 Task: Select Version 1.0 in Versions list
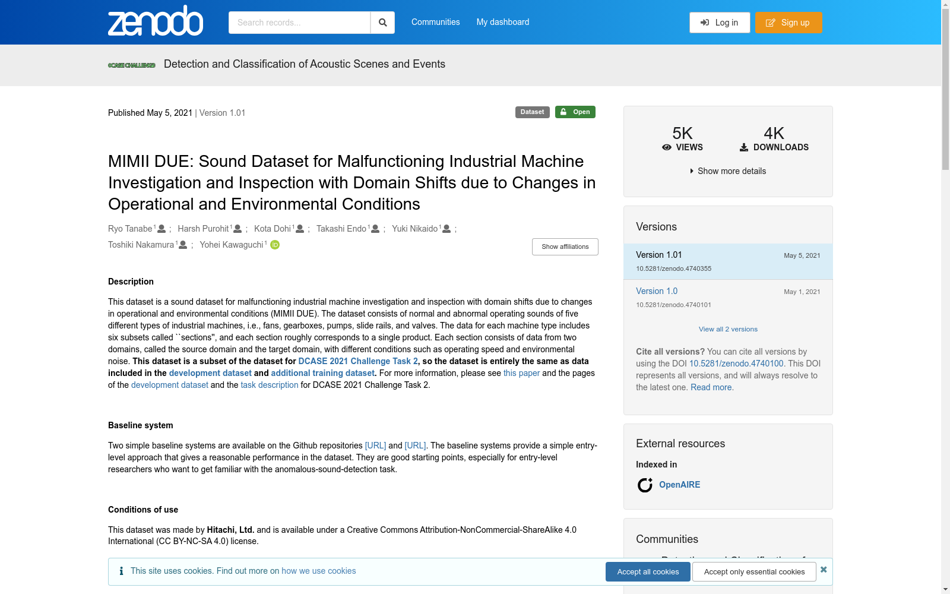tap(657, 291)
